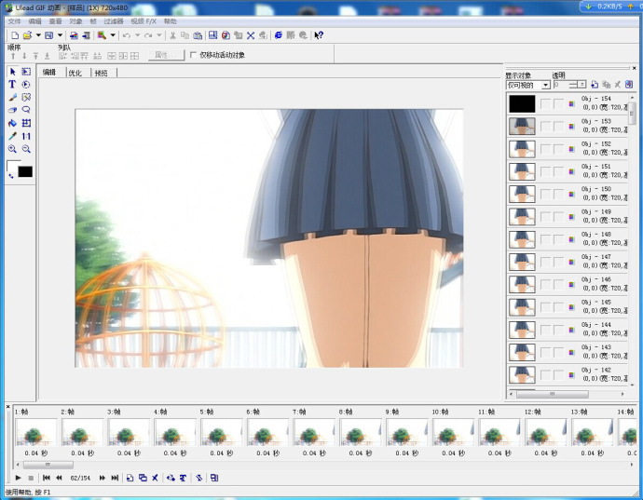Click the black background color swatch
The width and height of the screenshot is (643, 500).
point(25,171)
